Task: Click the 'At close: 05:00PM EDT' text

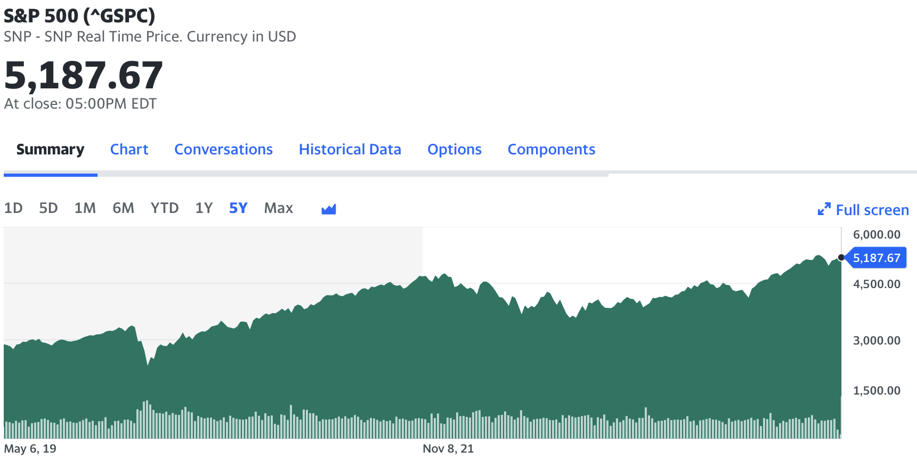Action: 80,103
